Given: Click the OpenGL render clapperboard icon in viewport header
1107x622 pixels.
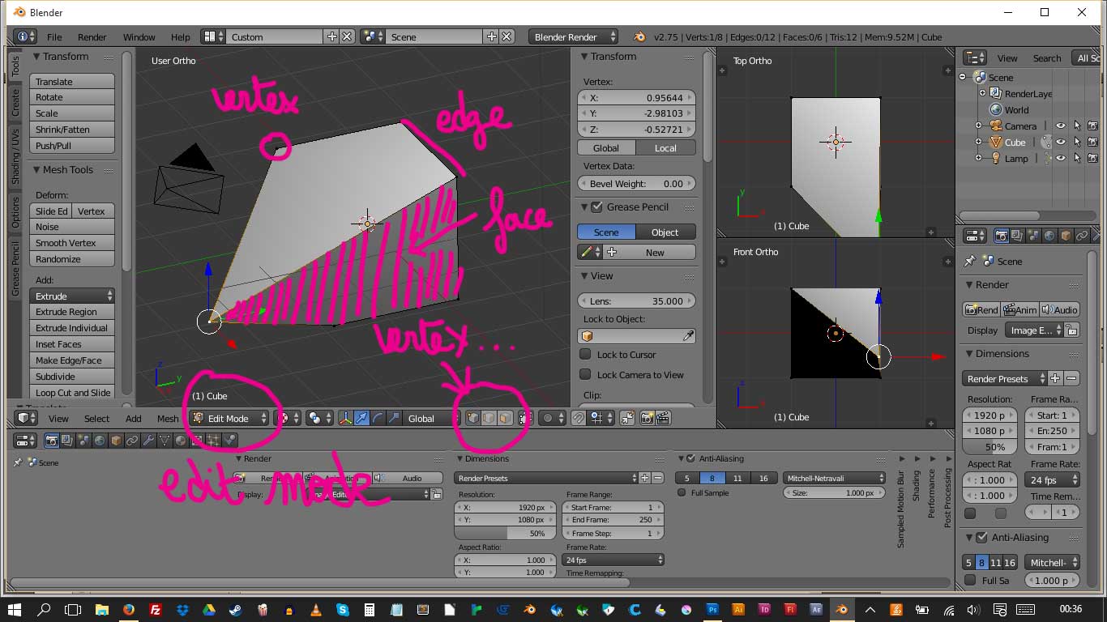Looking at the screenshot, I should click(664, 419).
